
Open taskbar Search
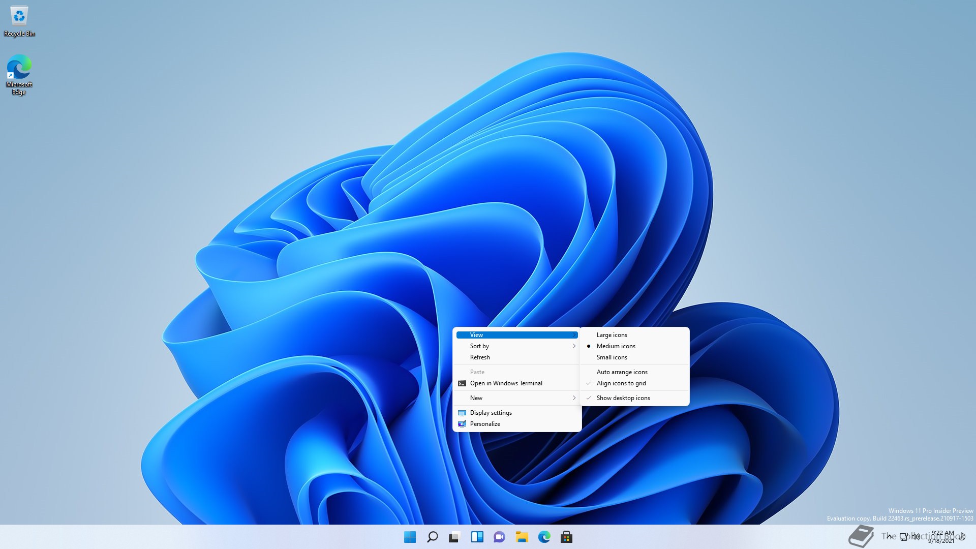pos(433,537)
